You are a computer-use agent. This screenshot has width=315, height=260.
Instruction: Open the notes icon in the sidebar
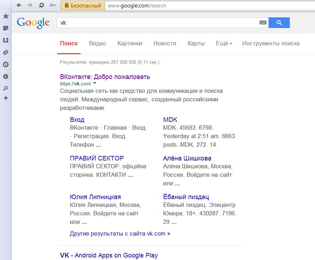point(6,28)
